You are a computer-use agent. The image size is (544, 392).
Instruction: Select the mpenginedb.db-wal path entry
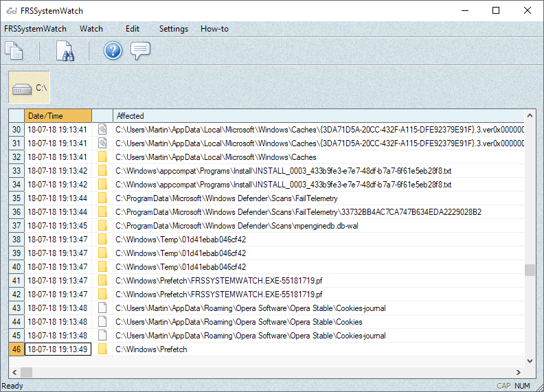click(236, 226)
